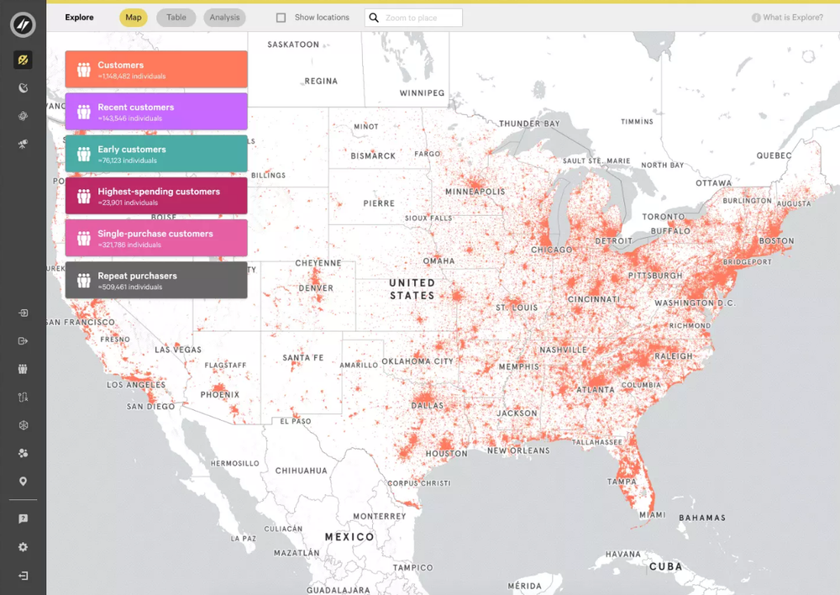Select the Recent customers segment card
Viewport: 840px width, 595px height.
click(x=156, y=112)
